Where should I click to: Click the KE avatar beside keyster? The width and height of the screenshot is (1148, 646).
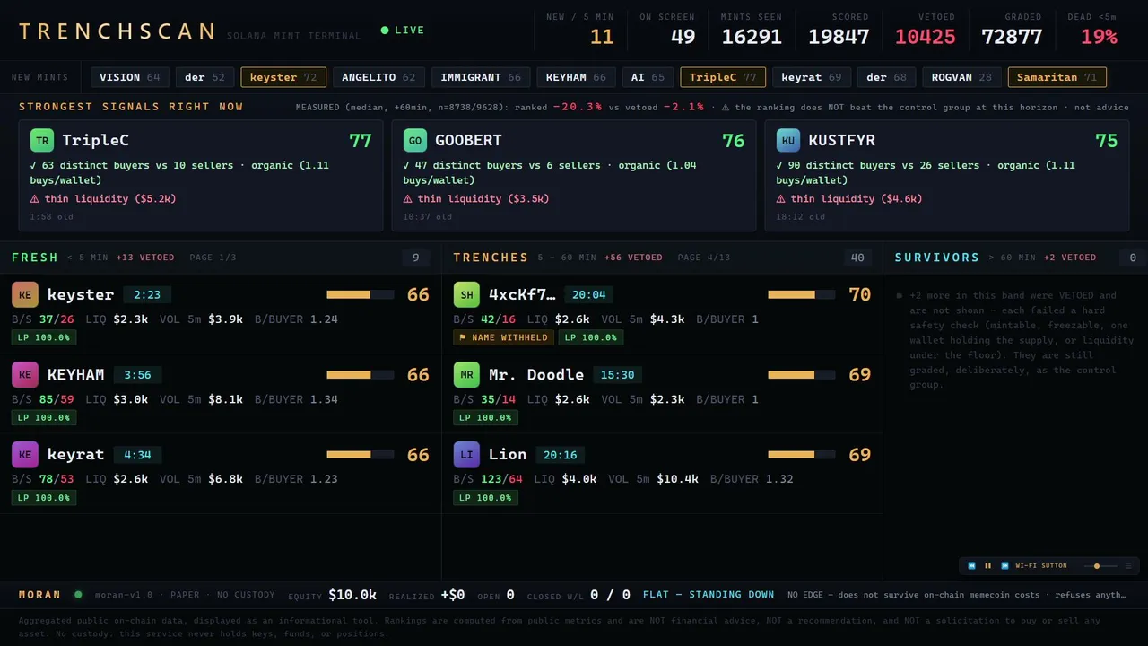click(x=25, y=294)
